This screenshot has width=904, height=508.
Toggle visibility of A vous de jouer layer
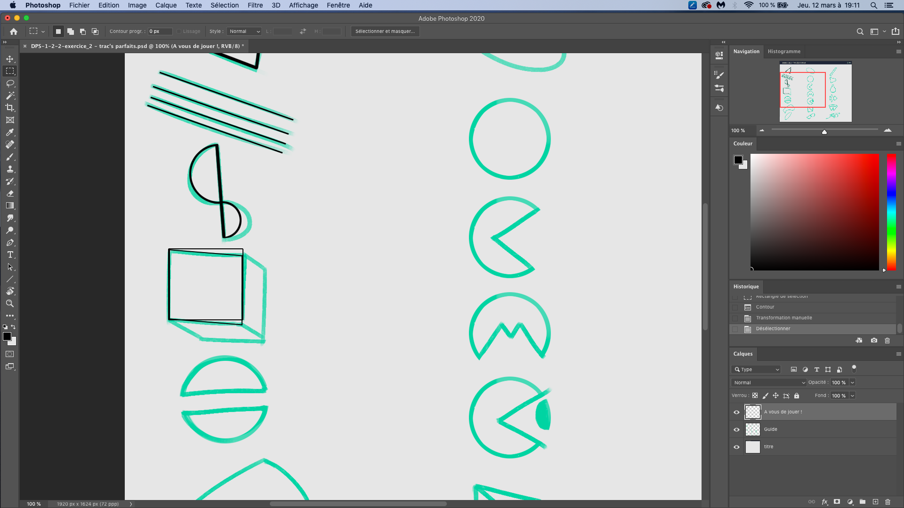pos(737,412)
